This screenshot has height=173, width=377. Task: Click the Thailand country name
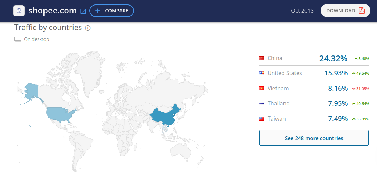(279, 103)
